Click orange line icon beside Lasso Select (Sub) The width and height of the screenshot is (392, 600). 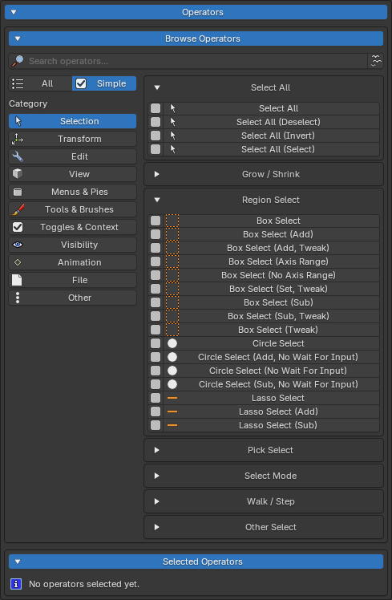point(172,425)
